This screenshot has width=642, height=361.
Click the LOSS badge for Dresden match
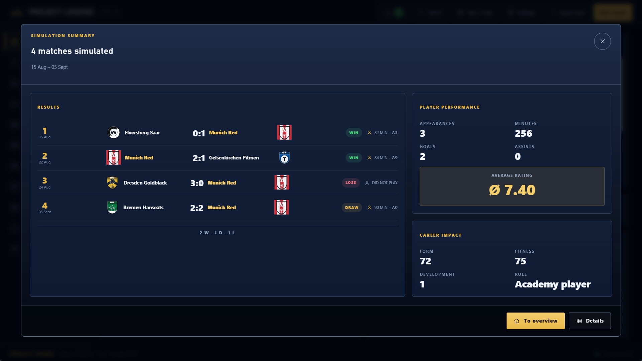coord(351,183)
